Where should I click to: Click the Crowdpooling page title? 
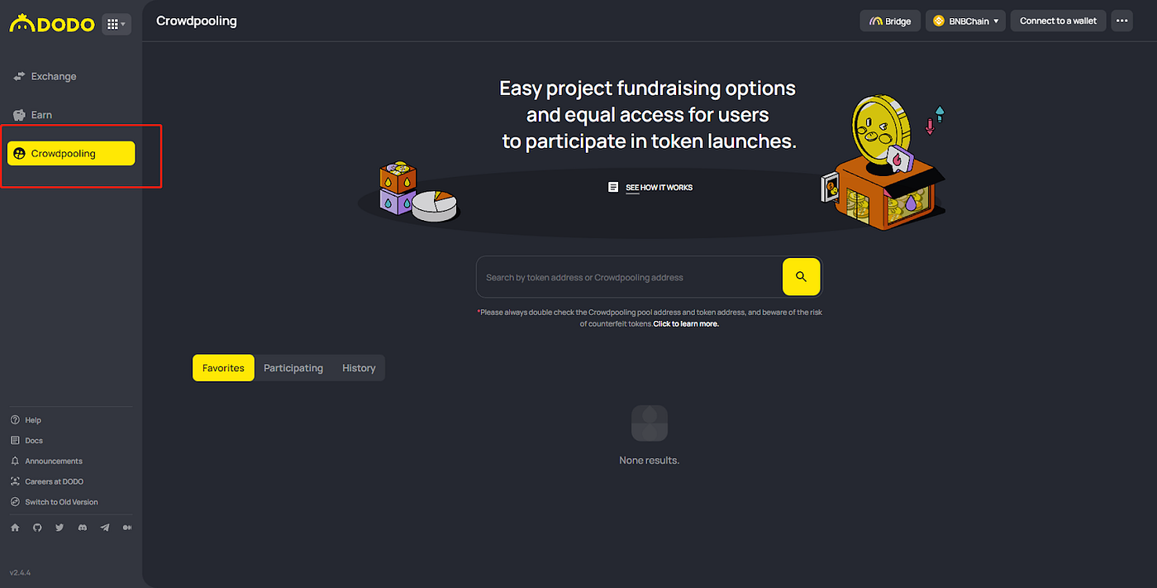click(197, 21)
